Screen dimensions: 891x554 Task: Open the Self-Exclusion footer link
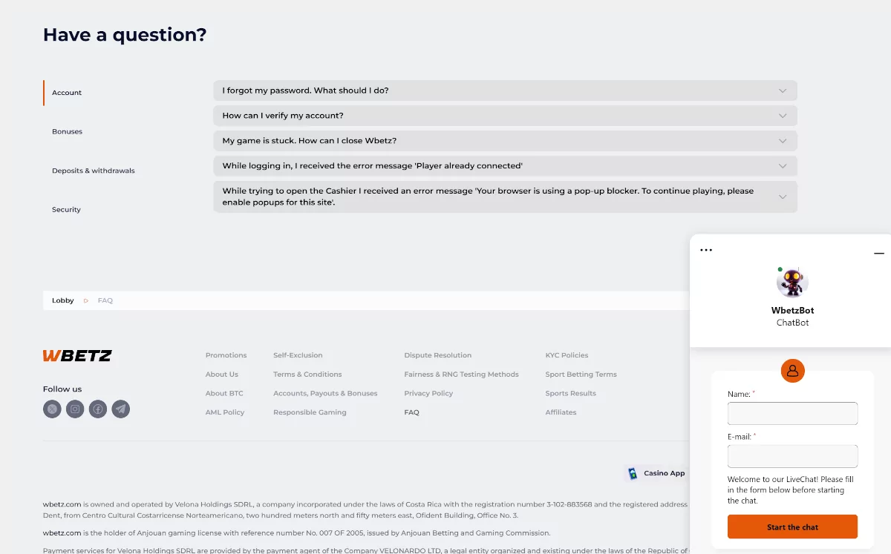(x=298, y=355)
